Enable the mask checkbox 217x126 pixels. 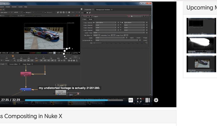(94, 38)
